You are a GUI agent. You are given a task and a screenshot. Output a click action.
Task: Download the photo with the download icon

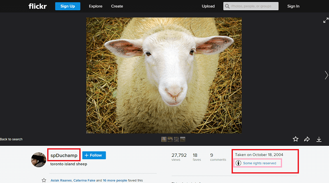tap(319, 139)
